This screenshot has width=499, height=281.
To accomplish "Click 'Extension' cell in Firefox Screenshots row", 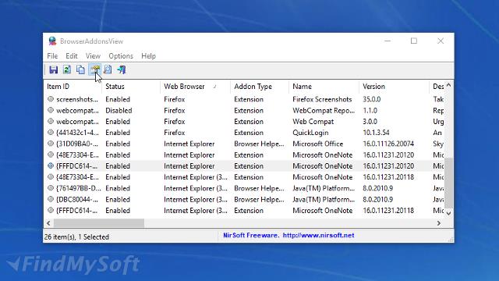I will tap(249, 99).
